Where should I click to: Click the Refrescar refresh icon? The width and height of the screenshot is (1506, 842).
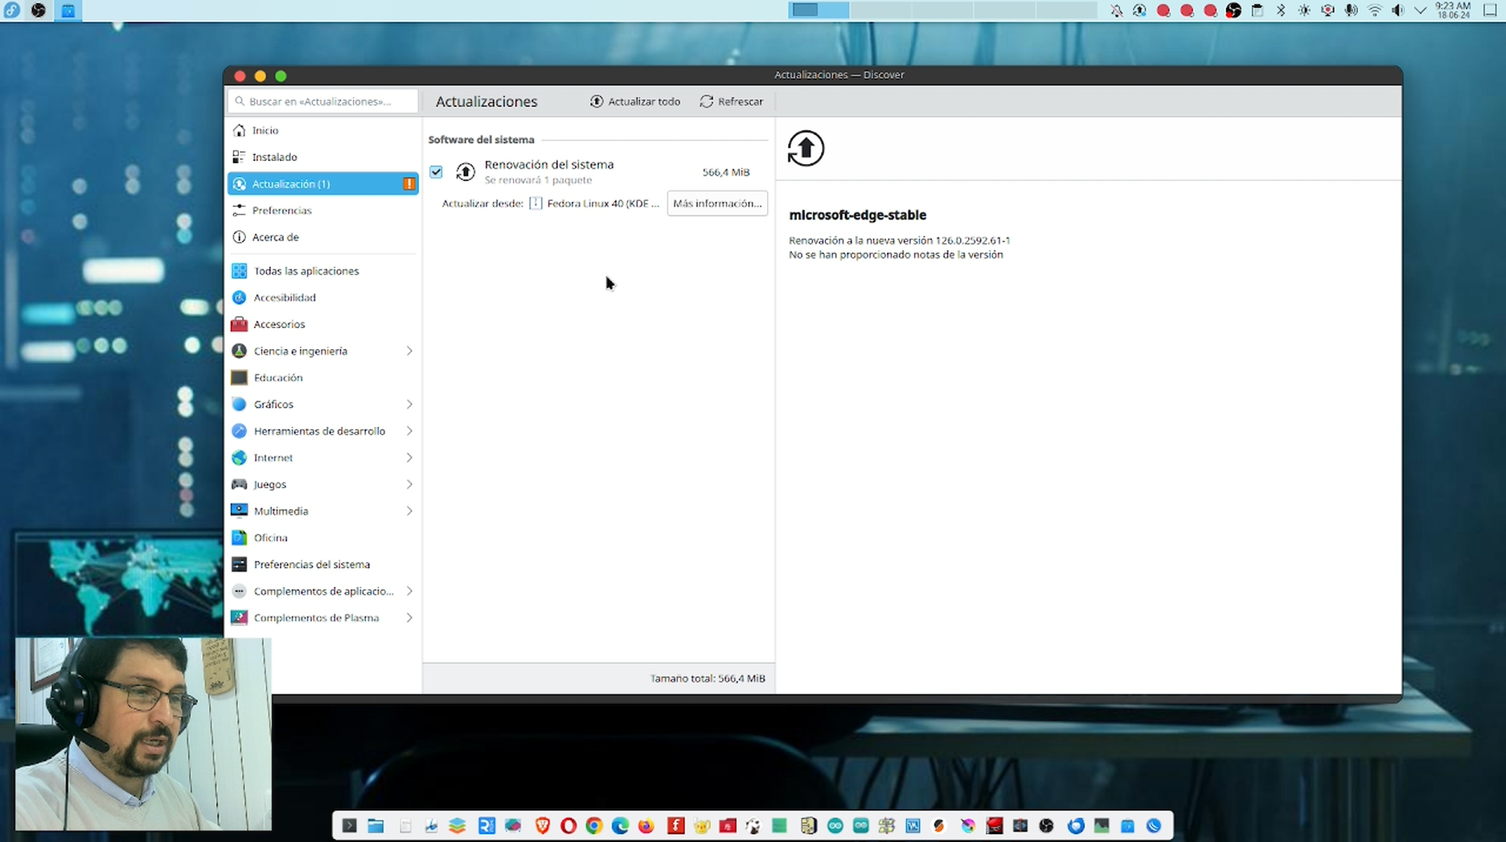click(707, 101)
